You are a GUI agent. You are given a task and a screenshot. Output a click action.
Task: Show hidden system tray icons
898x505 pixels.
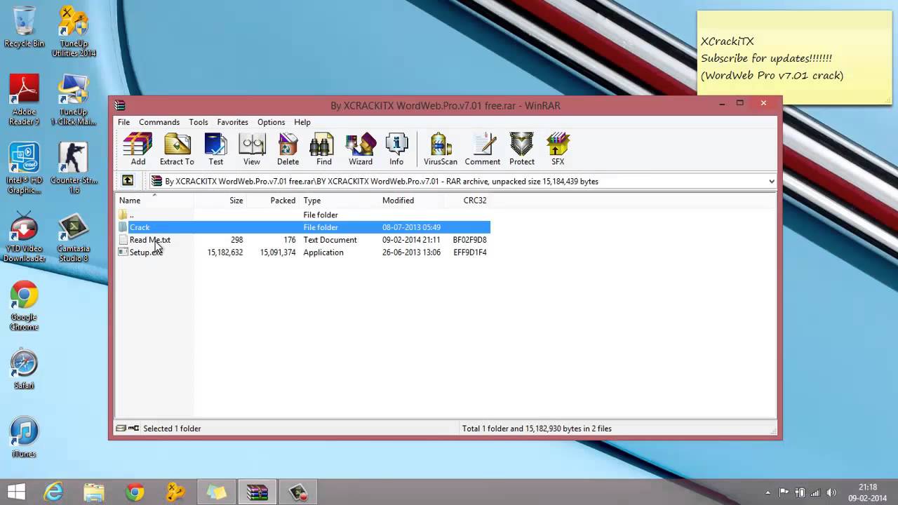(767, 492)
